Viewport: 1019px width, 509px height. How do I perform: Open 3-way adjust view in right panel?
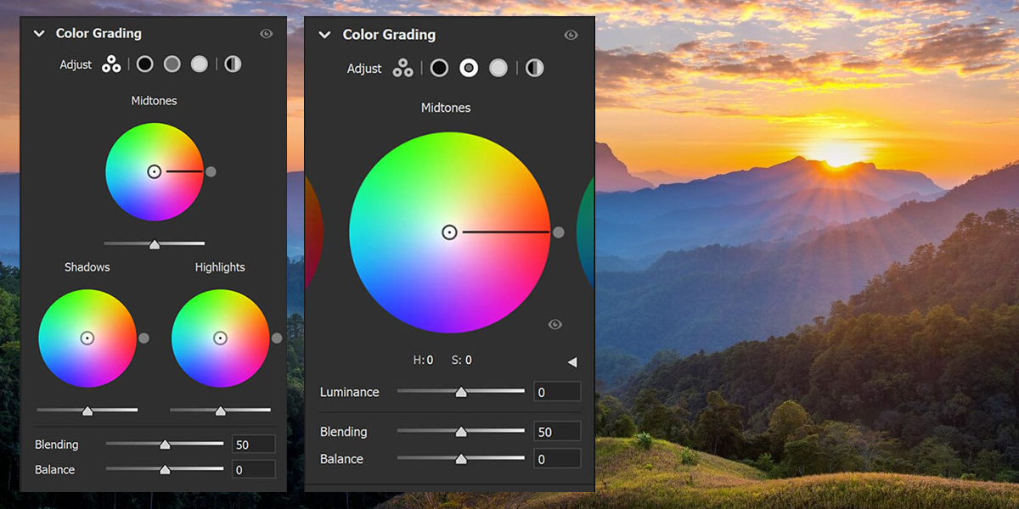click(403, 68)
